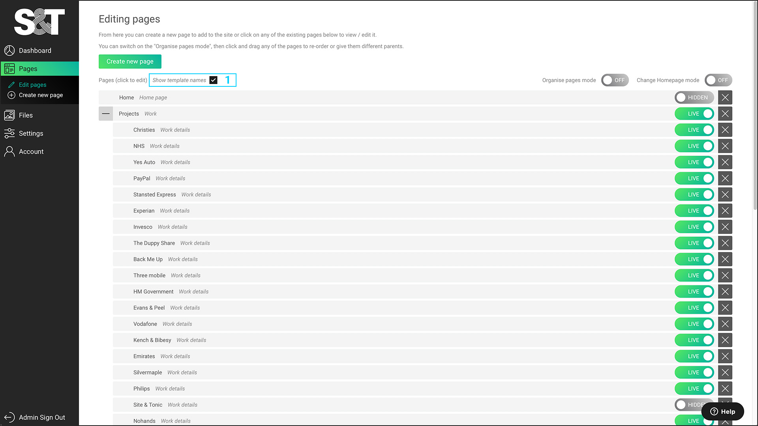The height and width of the screenshot is (426, 758).
Task: Toggle Organise pages mode switch
Action: click(x=615, y=80)
